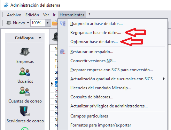Select Optimizar base de datos
This screenshot has height=130, width=171.
click(x=94, y=42)
